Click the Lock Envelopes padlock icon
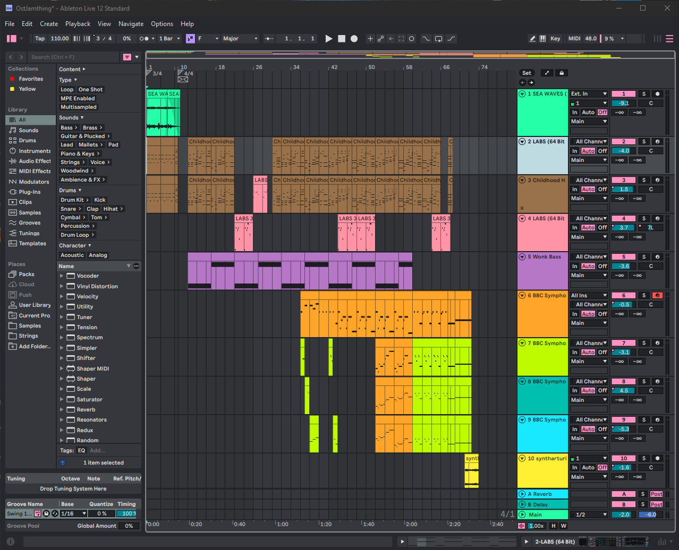The width and height of the screenshot is (679, 550). click(562, 73)
